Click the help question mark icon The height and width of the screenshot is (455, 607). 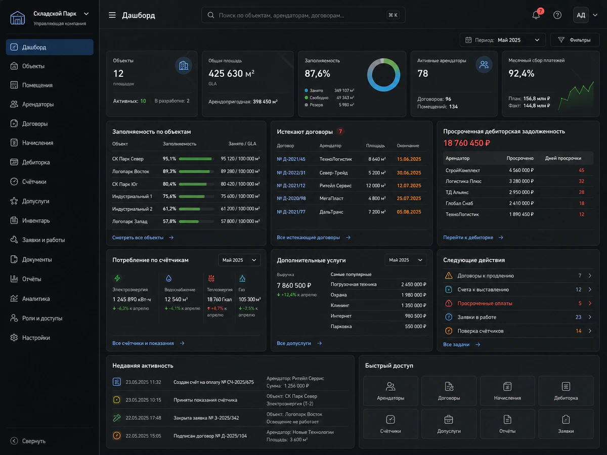pos(557,15)
